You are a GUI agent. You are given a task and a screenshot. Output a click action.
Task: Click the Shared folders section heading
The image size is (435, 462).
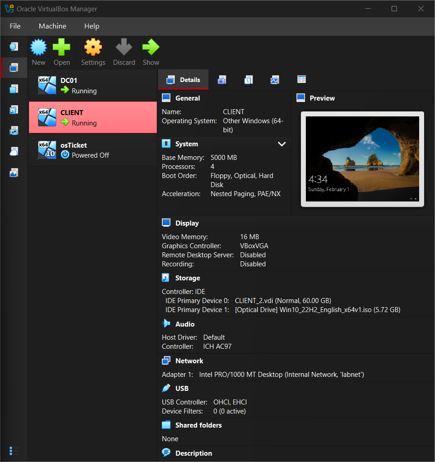point(198,425)
